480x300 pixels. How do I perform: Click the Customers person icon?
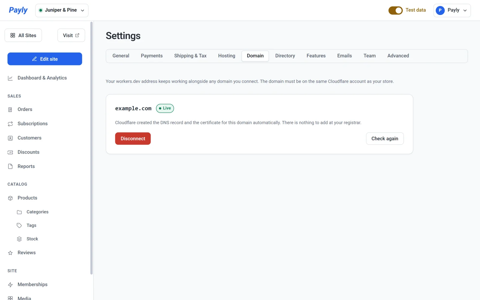coord(10,138)
